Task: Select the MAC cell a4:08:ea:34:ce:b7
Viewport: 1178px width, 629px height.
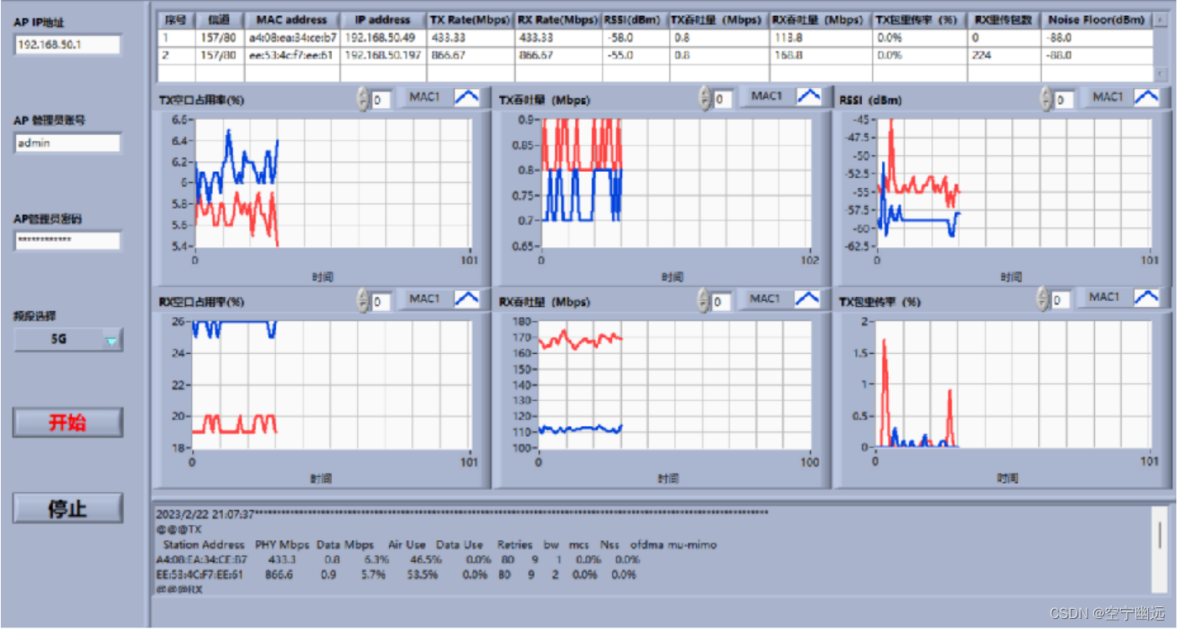Action: point(293,38)
